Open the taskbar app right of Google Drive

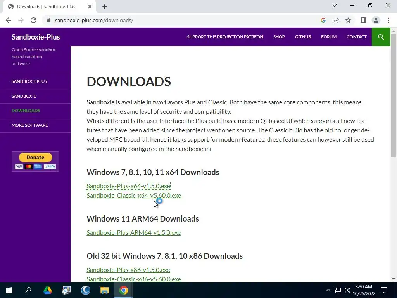pos(66,290)
